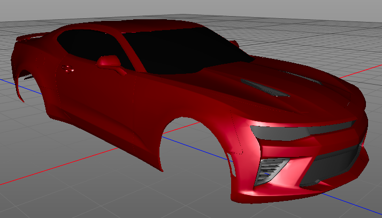
Task: Click the gray headlight strip on the front
Action: (302, 131)
